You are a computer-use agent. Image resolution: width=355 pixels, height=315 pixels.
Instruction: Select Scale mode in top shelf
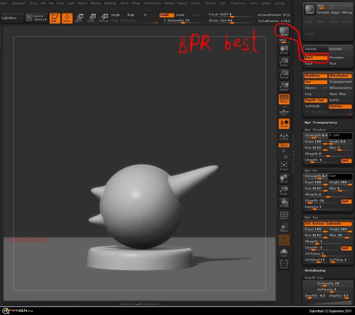(x=91, y=18)
